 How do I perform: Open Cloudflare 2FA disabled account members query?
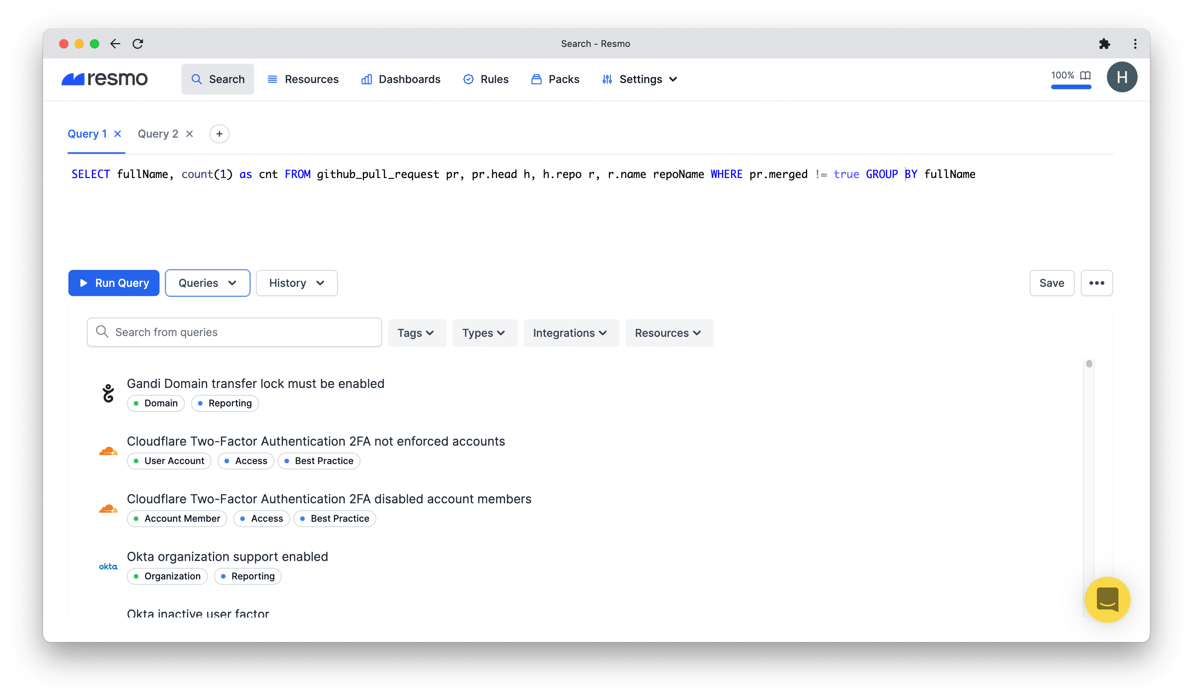(x=329, y=499)
